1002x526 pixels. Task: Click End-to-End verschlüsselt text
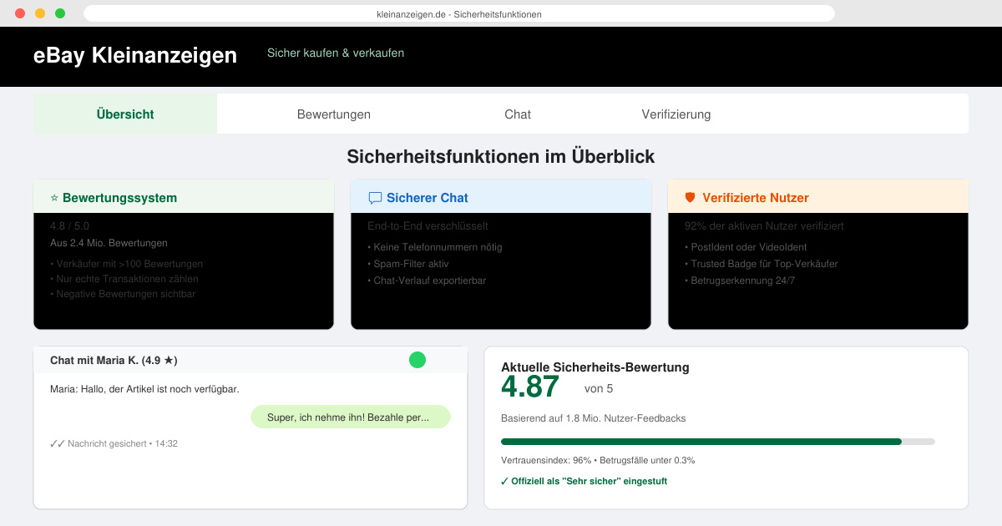point(428,226)
